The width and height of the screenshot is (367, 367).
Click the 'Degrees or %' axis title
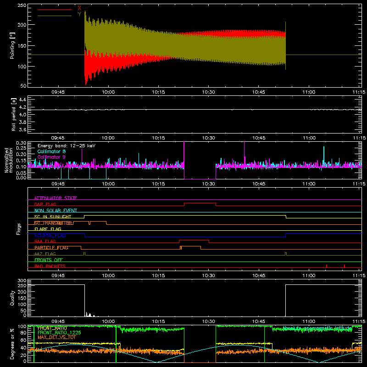[12, 344]
